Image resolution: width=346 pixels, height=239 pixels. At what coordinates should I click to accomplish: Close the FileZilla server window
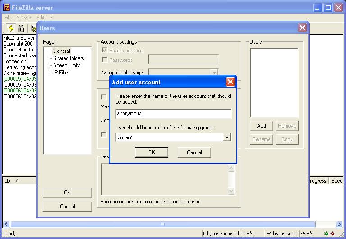tap(338, 8)
